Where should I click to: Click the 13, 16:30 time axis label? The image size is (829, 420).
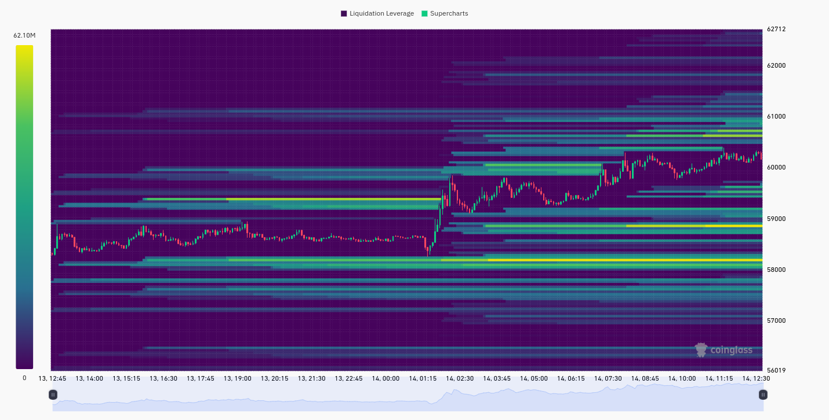pyautogui.click(x=163, y=378)
